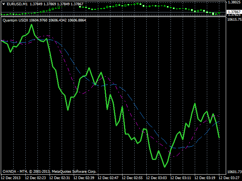Click the 12 Dec 03:19 time label
This screenshot has height=181, width=242.
(206, 178)
